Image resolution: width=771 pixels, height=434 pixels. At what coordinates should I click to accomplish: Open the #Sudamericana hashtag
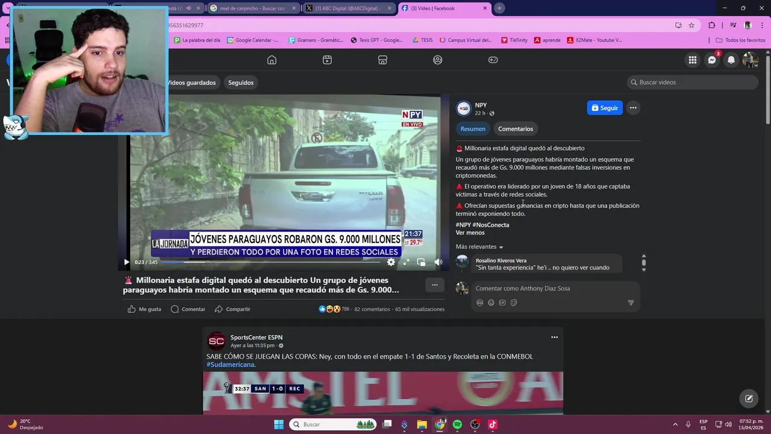click(x=230, y=365)
